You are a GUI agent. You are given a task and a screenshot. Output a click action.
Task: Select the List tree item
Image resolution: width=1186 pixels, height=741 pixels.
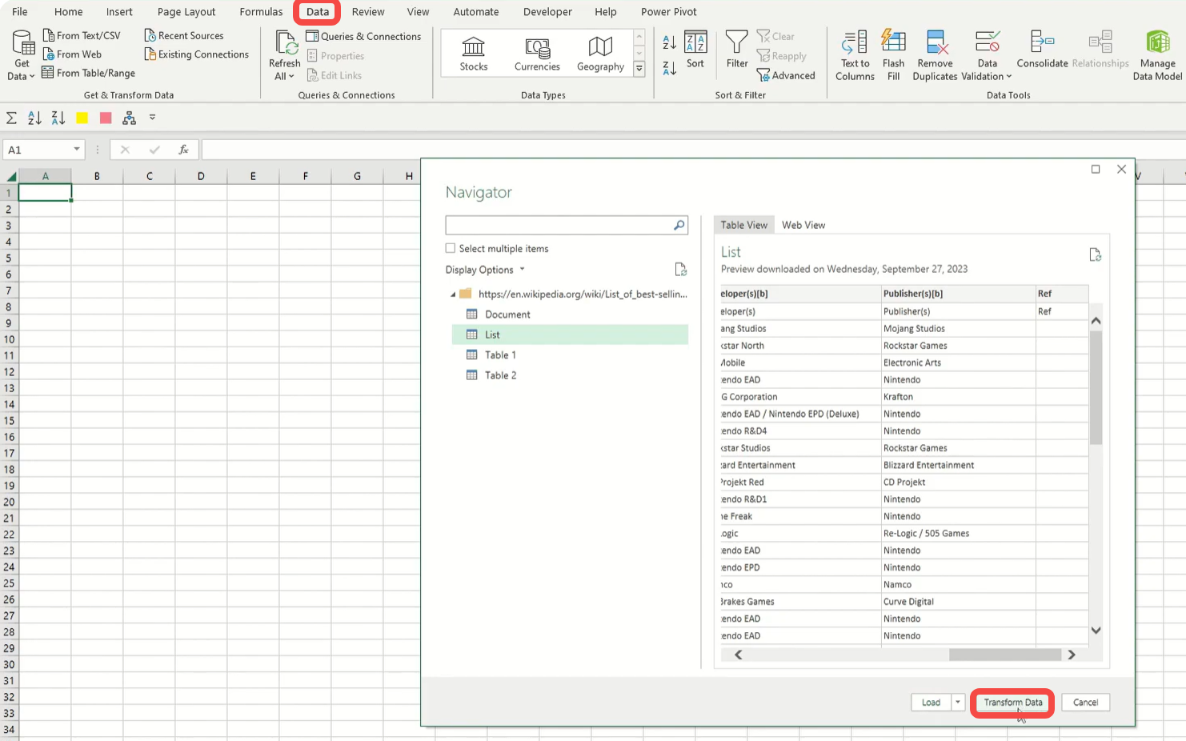coord(570,334)
